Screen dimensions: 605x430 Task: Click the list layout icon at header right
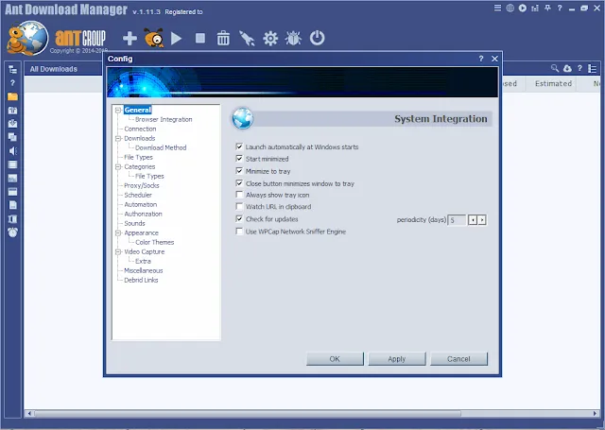[x=593, y=69]
